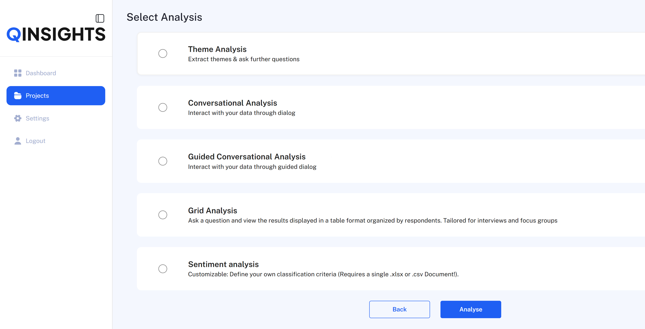Click the Grid Analysis description text
Viewport: 645px width, 329px height.
click(x=373, y=221)
